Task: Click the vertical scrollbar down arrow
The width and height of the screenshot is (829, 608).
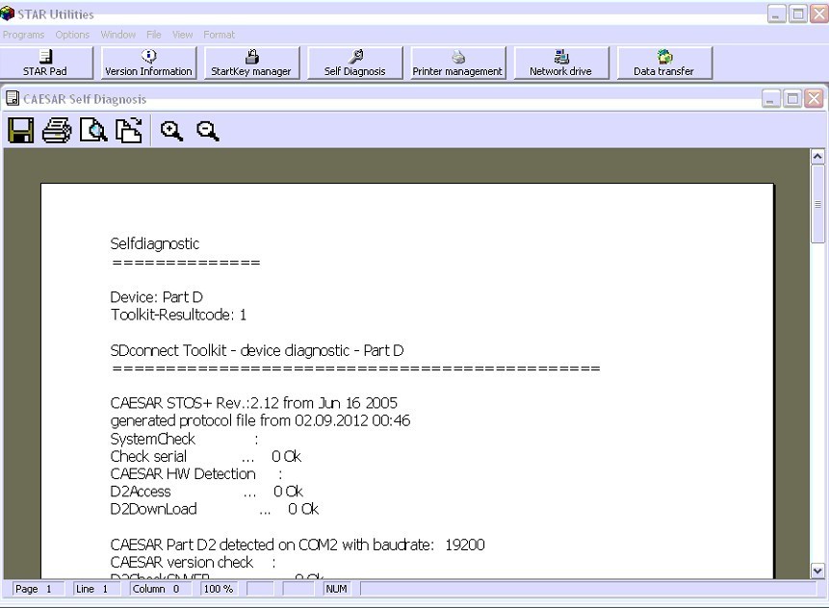Action: click(x=817, y=570)
